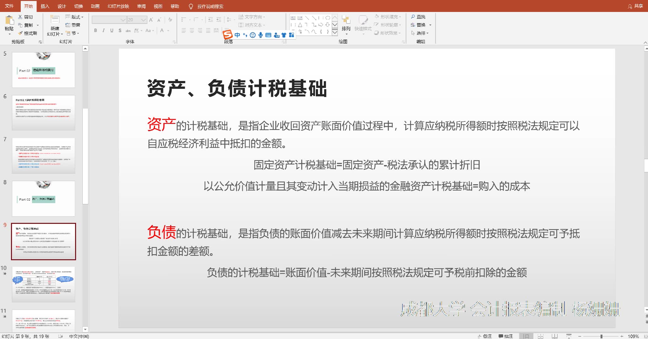Start slideshow from the status bar icon
The image size is (648, 339).
tap(569, 336)
